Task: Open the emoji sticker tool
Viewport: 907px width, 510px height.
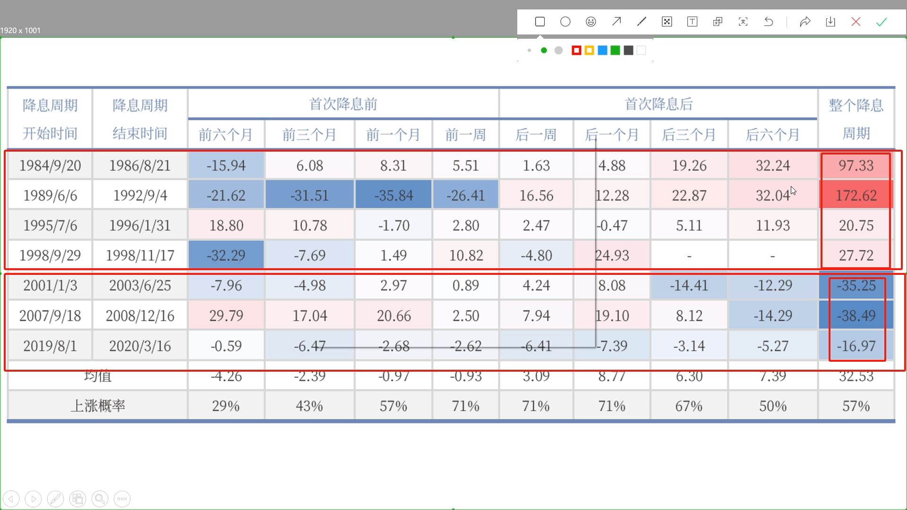Action: (590, 22)
